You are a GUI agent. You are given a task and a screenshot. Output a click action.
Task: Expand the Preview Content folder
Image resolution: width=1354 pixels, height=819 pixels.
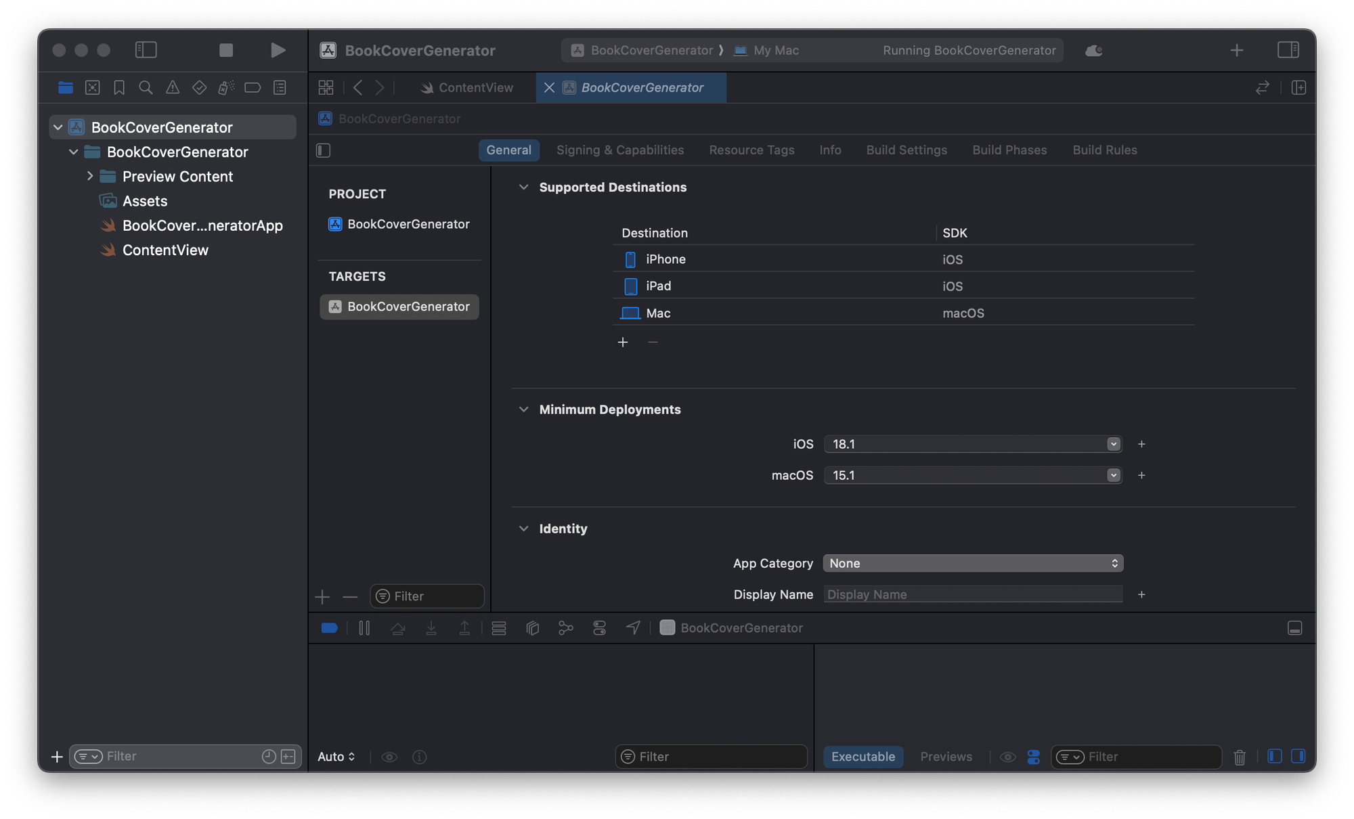90,176
